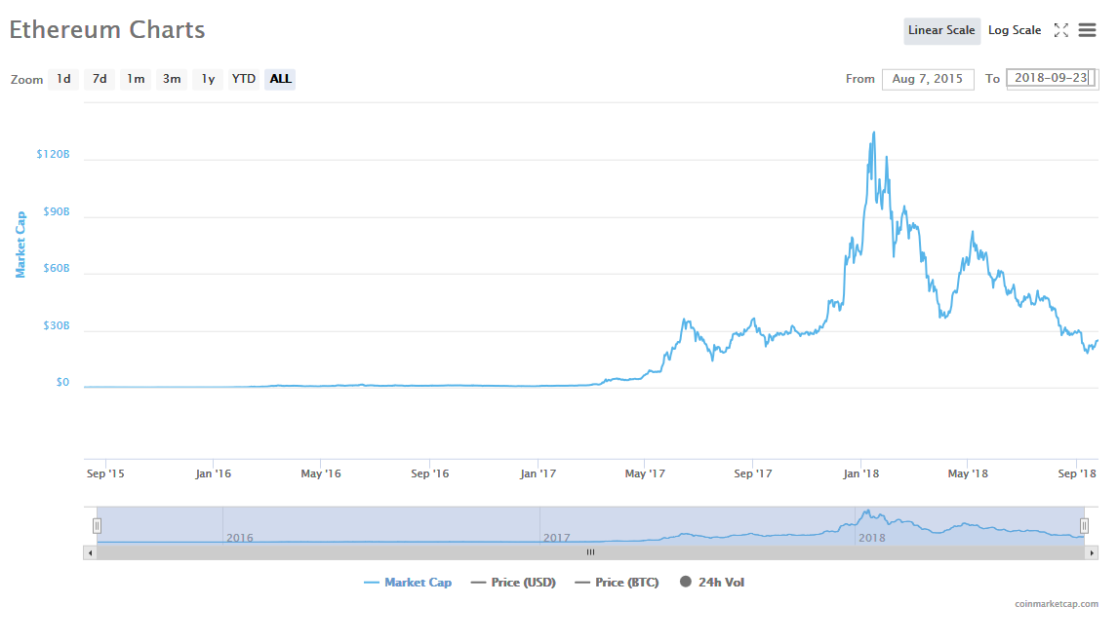Set zoom range to YTD
Screen dimensions: 1118x643
(244, 79)
